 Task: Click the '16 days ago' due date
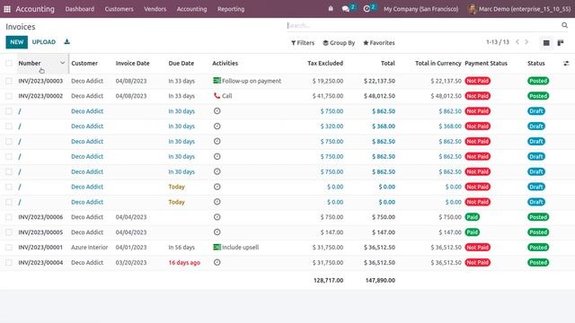pos(184,263)
